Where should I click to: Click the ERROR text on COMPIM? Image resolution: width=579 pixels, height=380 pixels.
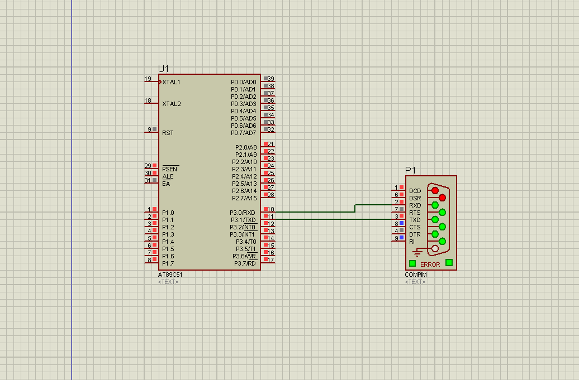(x=430, y=264)
